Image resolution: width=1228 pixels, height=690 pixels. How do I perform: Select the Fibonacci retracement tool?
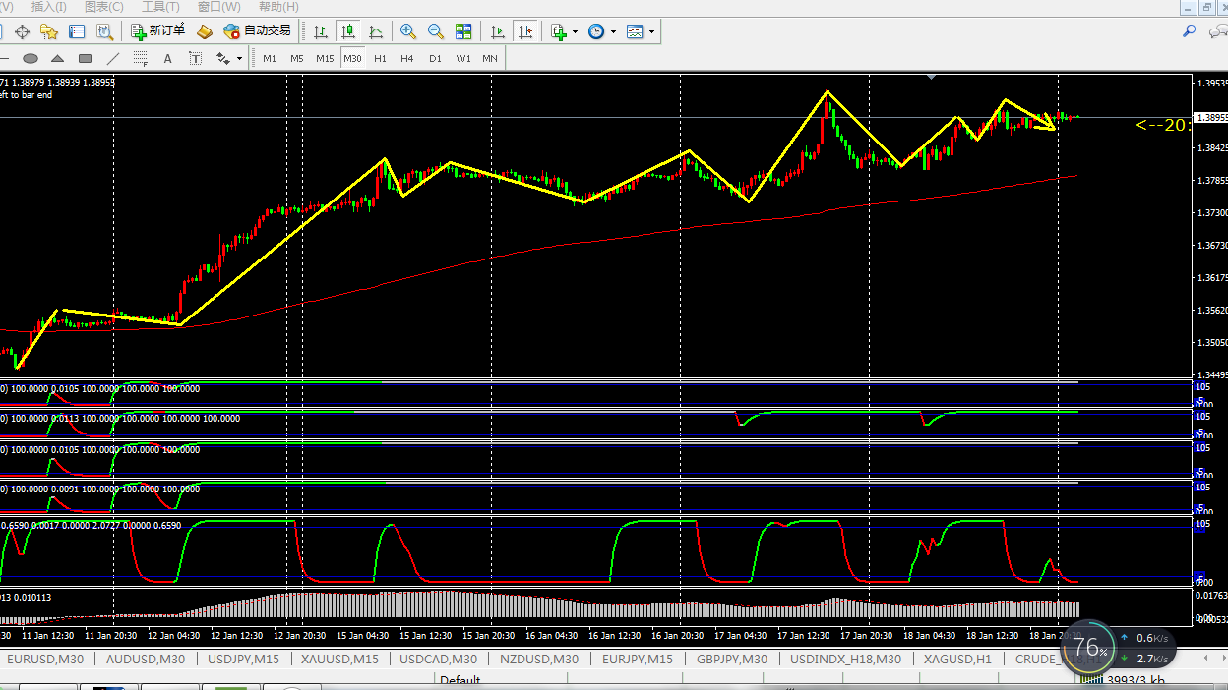[140, 58]
